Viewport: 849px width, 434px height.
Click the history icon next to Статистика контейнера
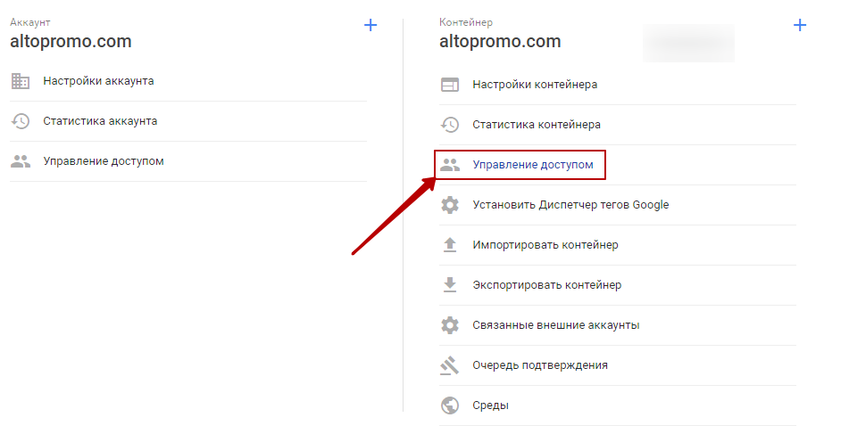point(449,125)
